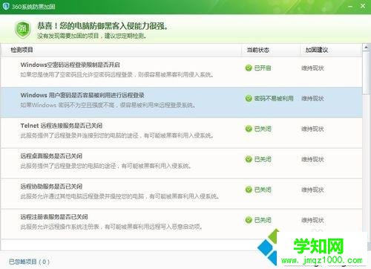Click 维持现状 in 远程注册表服务 row

pyautogui.click(x=312, y=220)
